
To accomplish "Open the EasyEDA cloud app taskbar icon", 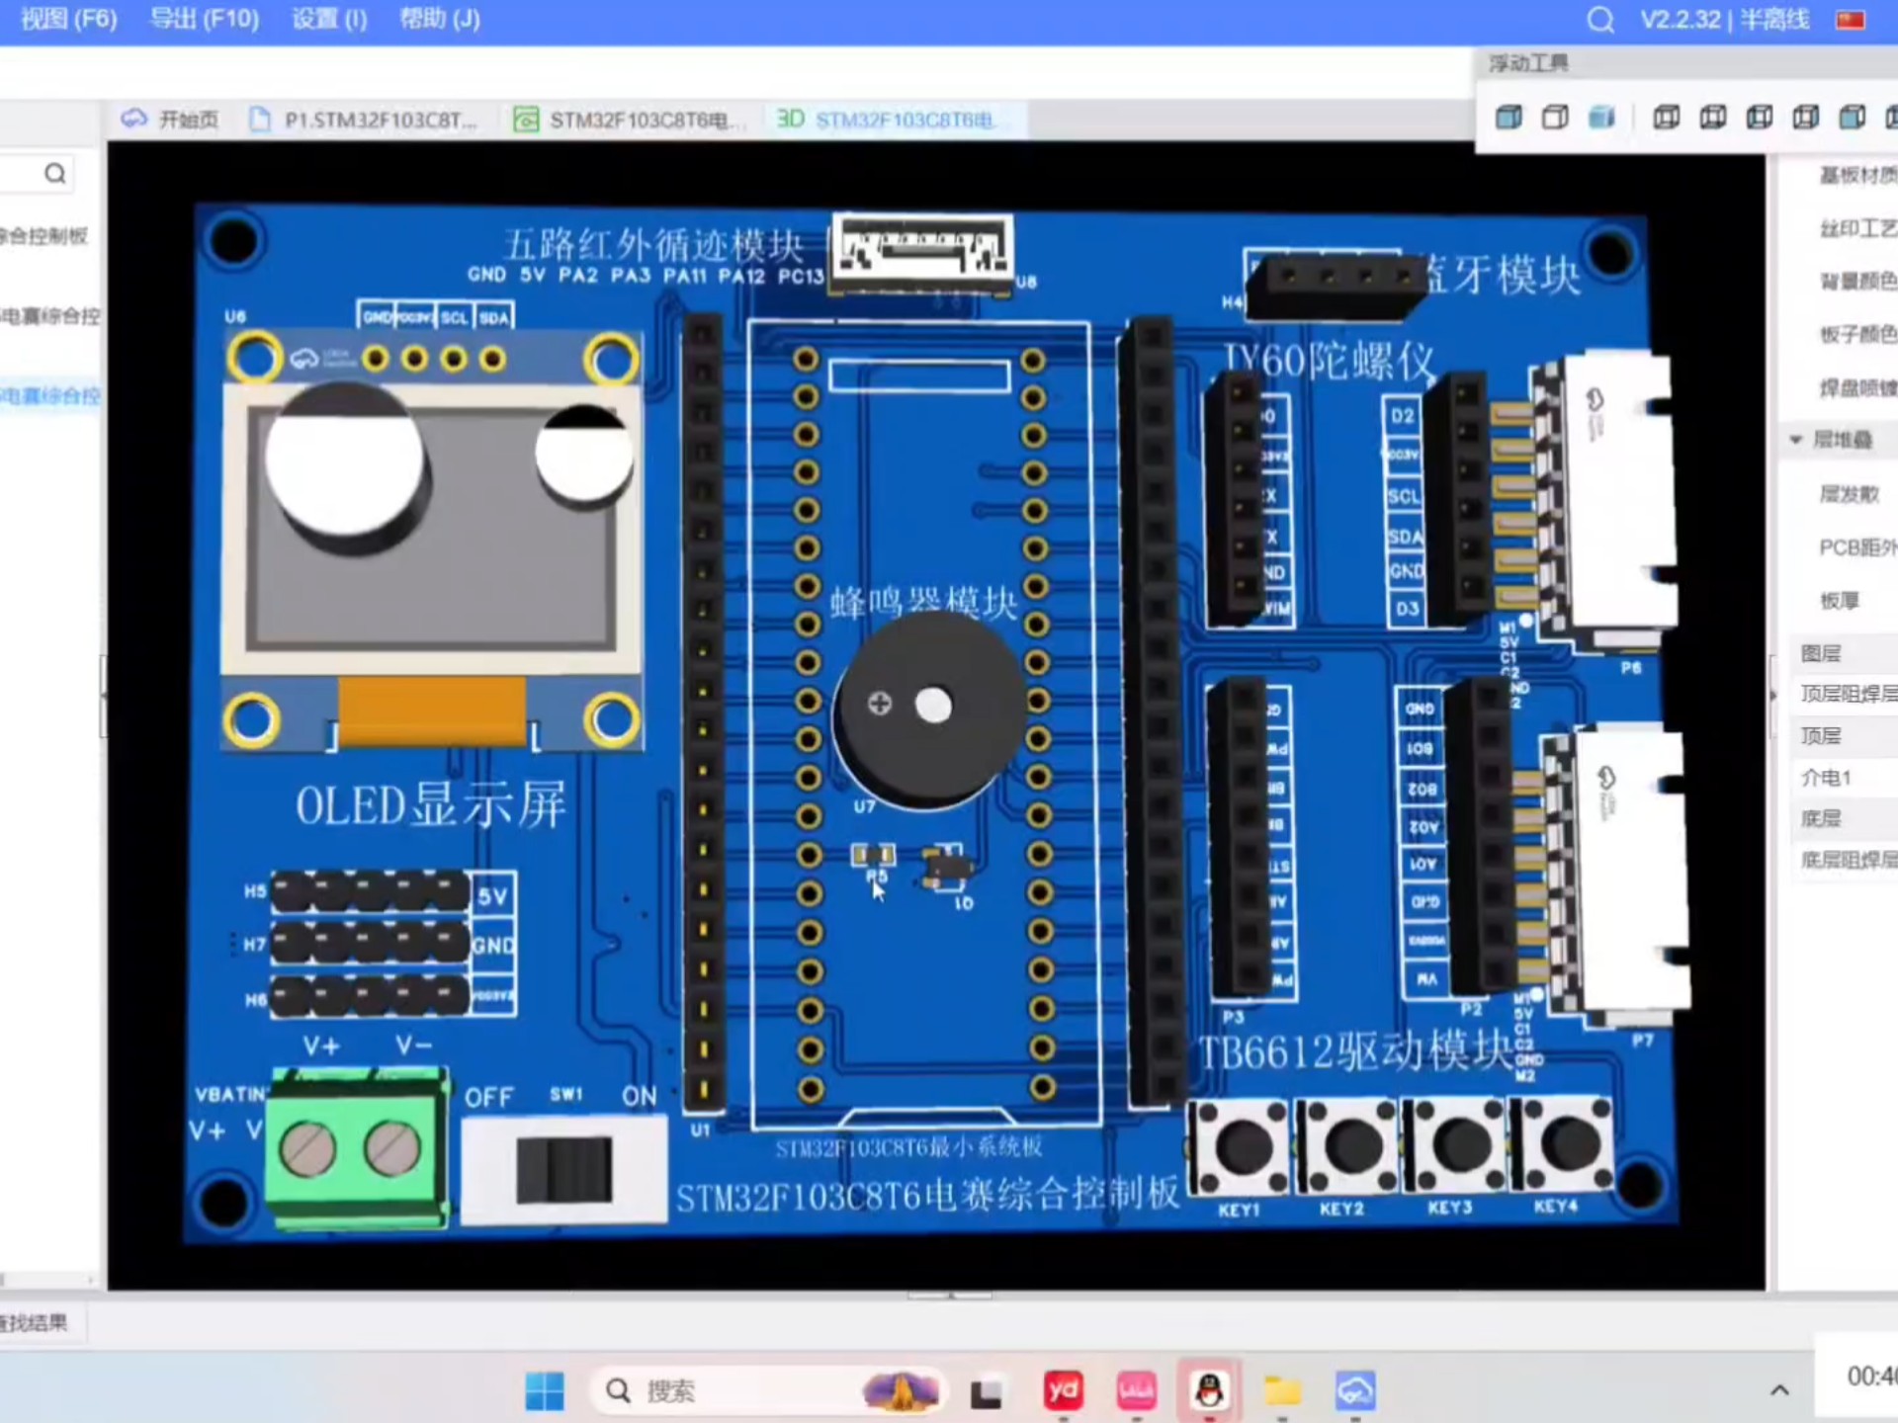I will click(1355, 1391).
